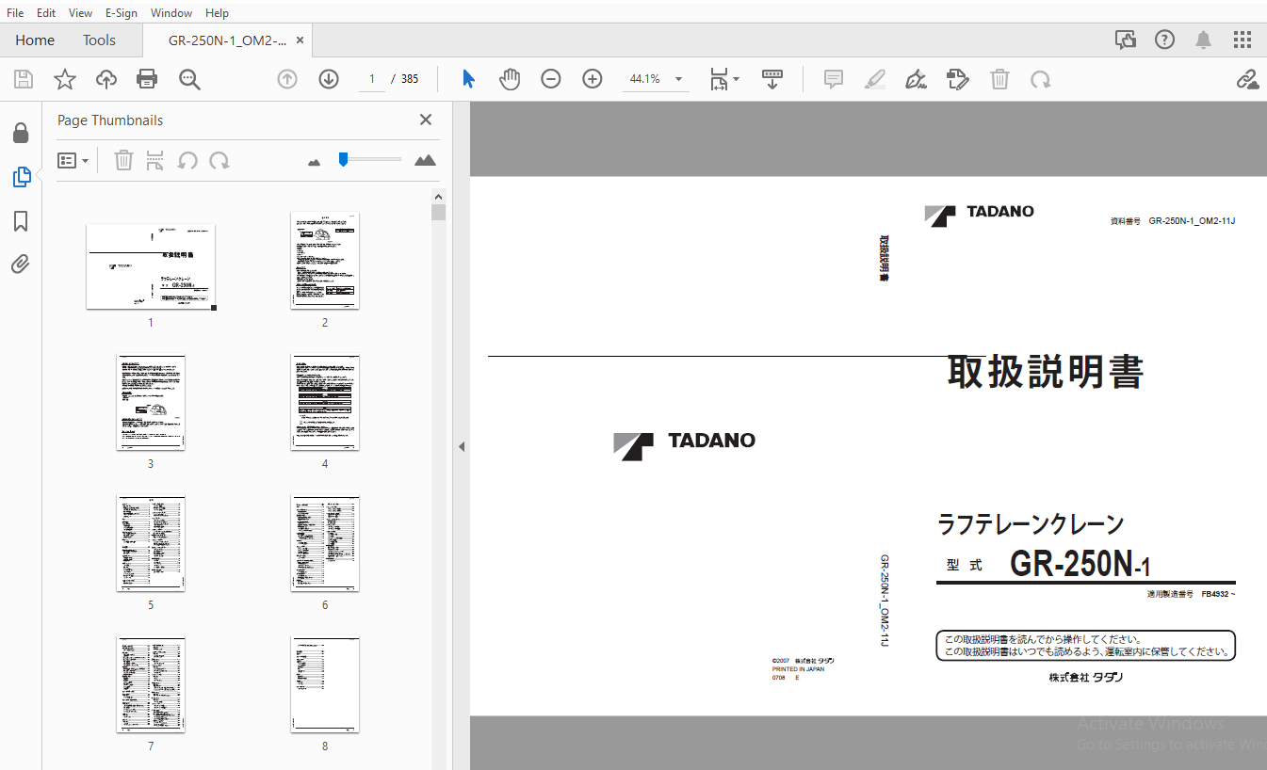Select the highlight text pen tool

tap(875, 79)
